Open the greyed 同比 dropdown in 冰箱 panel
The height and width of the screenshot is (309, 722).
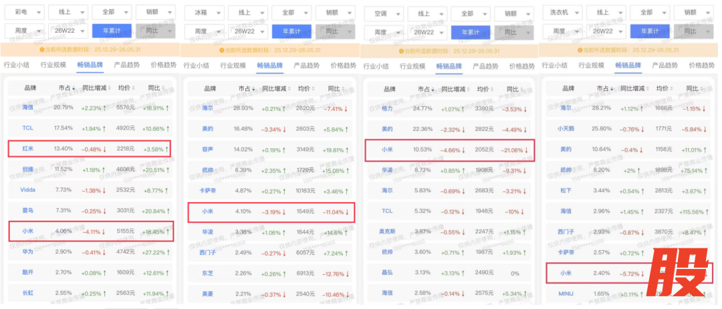coord(335,32)
